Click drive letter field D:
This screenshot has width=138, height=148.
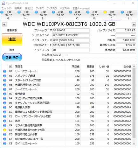click(x=71, y=50)
